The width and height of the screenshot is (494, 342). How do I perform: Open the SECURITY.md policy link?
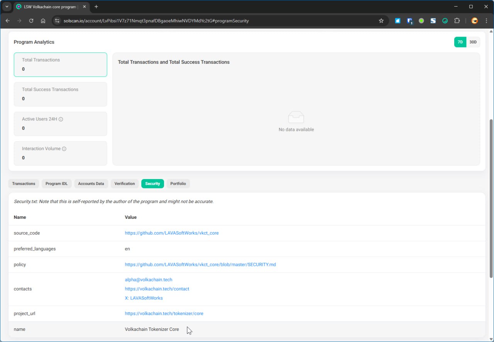[200, 265]
